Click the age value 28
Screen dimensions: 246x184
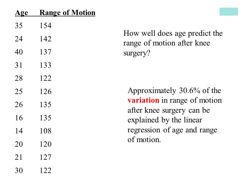tap(19, 78)
